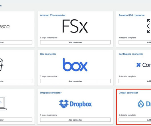Screen dimensions: 151x126
Task: Add the Drupal connector
Action: (135, 120)
